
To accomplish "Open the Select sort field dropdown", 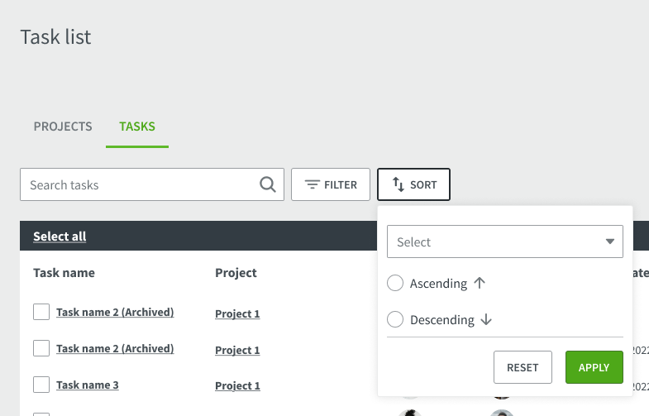I will (504, 241).
